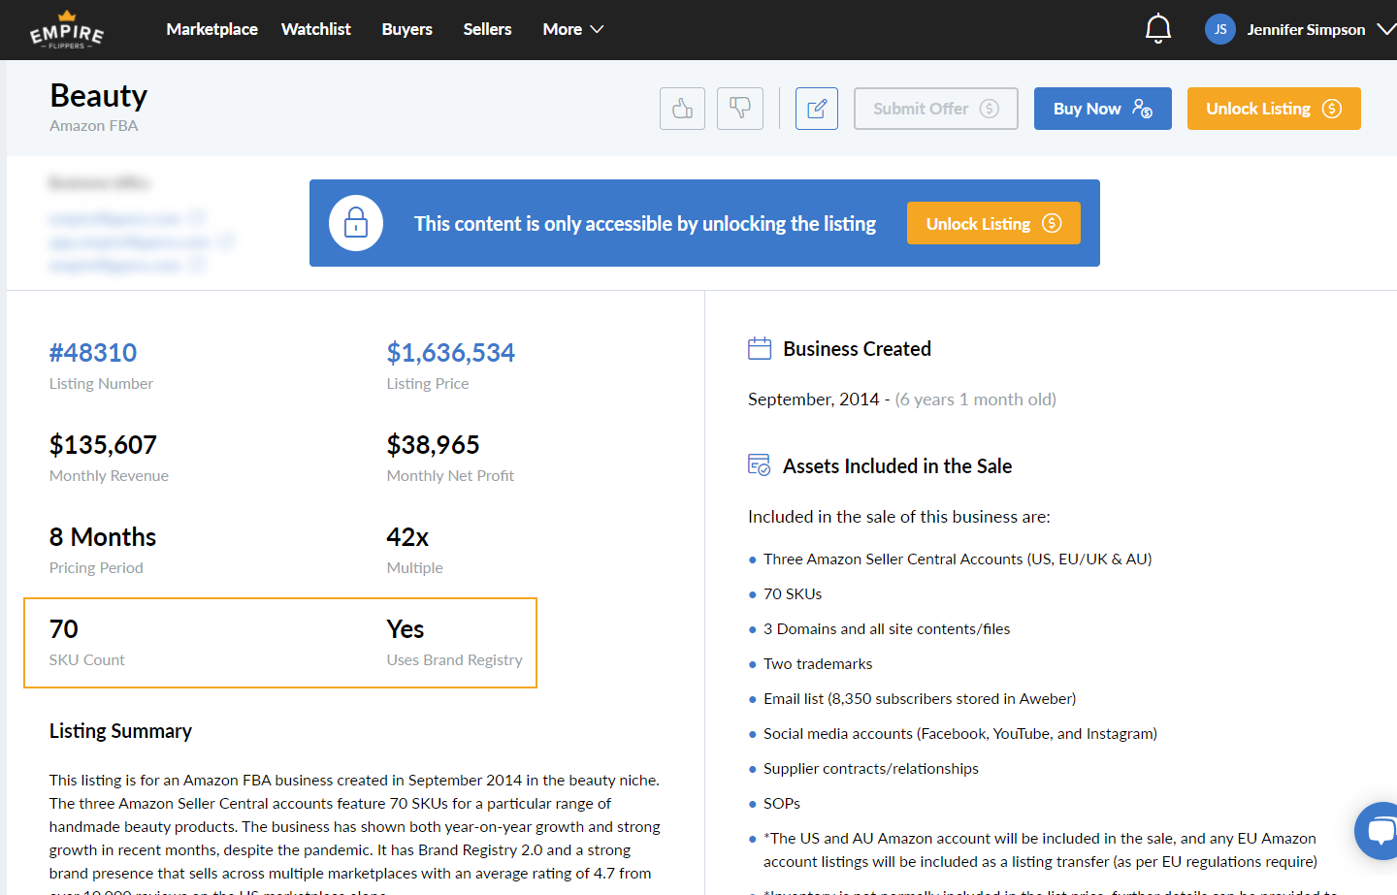
Task: Click the Buy Now button
Action: tap(1103, 109)
